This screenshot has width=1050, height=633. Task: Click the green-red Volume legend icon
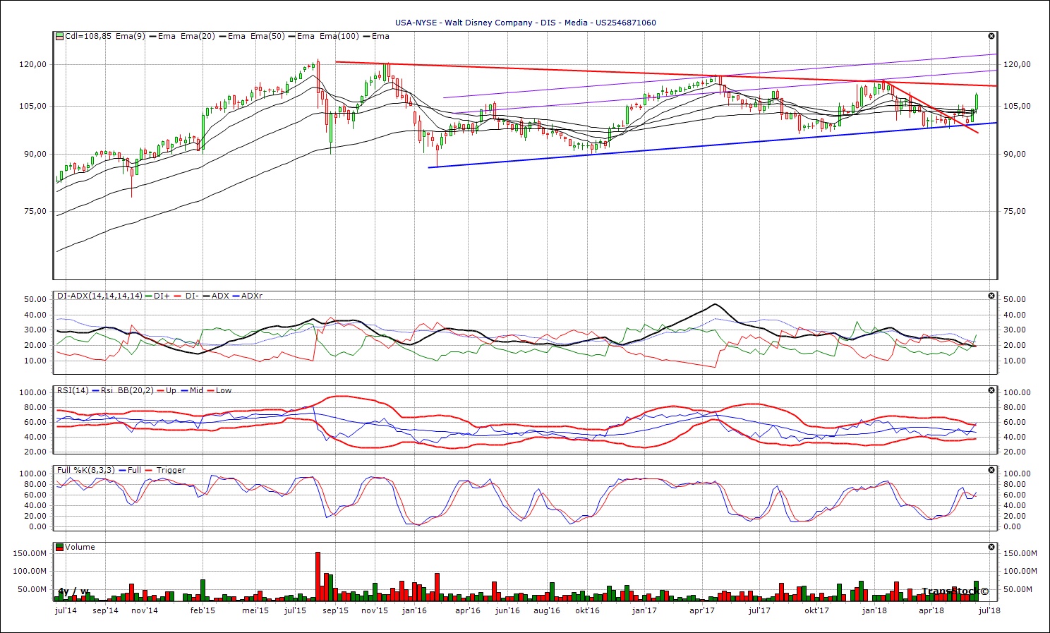tap(60, 547)
